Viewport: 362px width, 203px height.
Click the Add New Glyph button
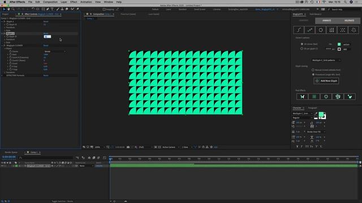[326, 81]
